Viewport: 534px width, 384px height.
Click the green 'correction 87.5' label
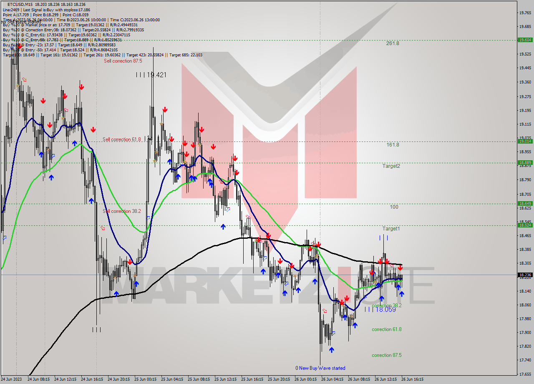point(387,355)
